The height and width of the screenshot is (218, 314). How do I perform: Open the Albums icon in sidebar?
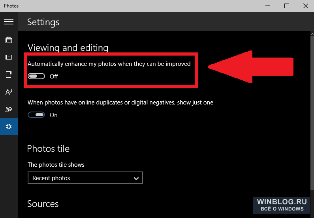point(9,57)
